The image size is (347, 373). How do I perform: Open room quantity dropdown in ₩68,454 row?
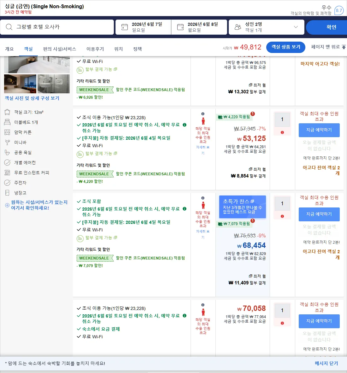pyautogui.click(x=282, y=203)
